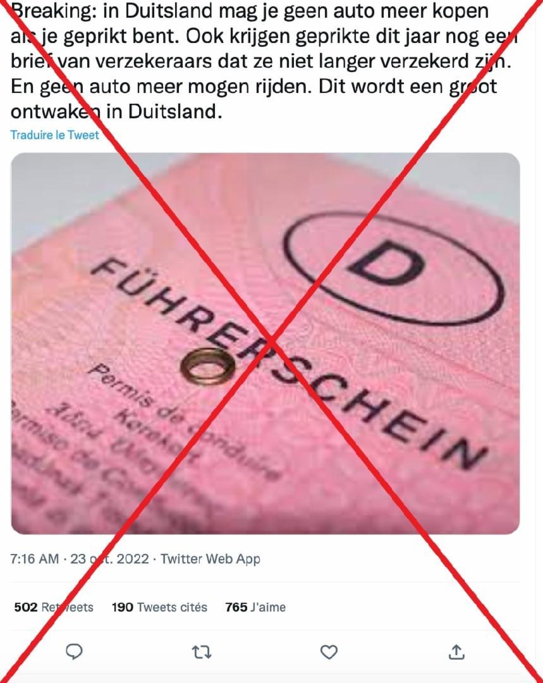Image resolution: width=543 pixels, height=683 pixels.
Task: Click the reply speech bubble icon
Action: [75, 651]
